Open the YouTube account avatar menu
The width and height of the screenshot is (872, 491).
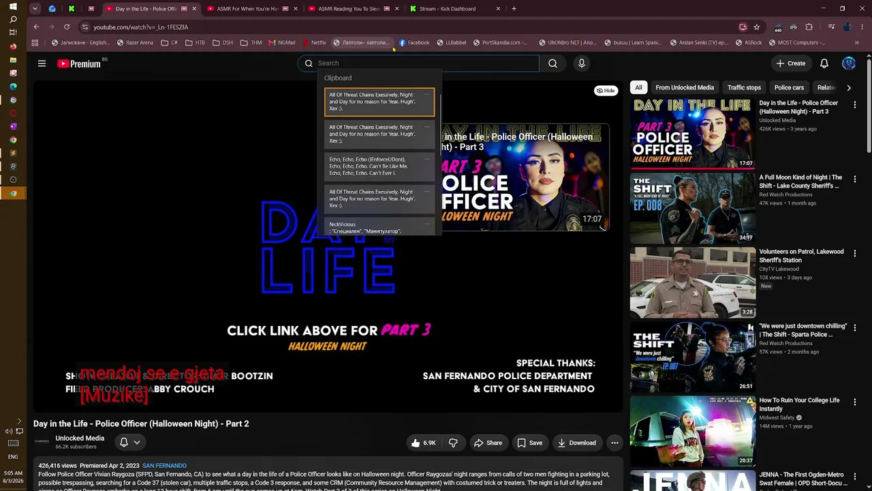(848, 63)
